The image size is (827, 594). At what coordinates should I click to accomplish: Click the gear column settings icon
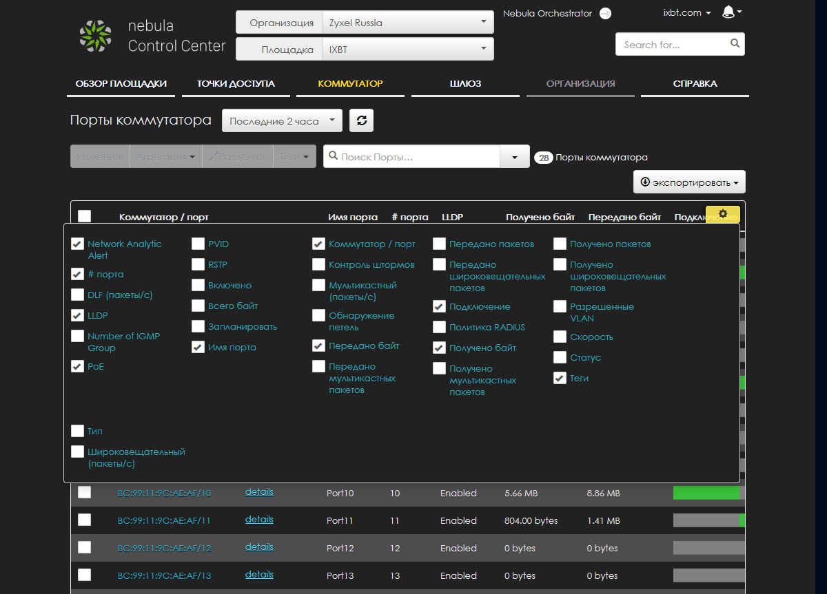(722, 214)
